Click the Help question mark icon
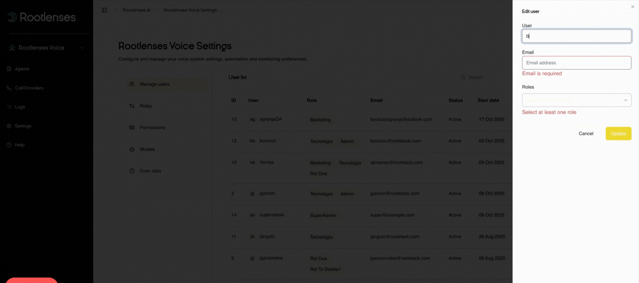 coord(9,145)
